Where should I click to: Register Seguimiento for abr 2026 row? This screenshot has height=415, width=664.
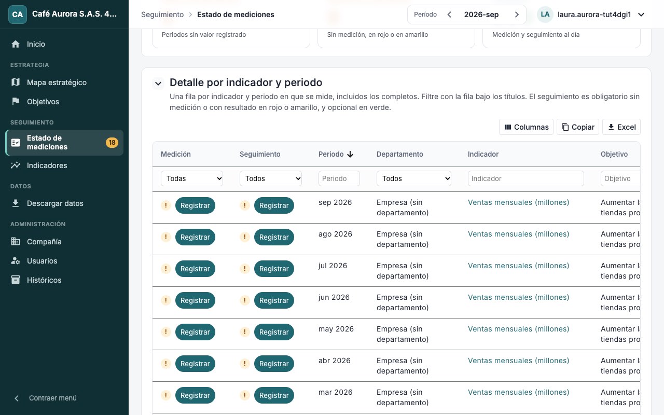[274, 364]
